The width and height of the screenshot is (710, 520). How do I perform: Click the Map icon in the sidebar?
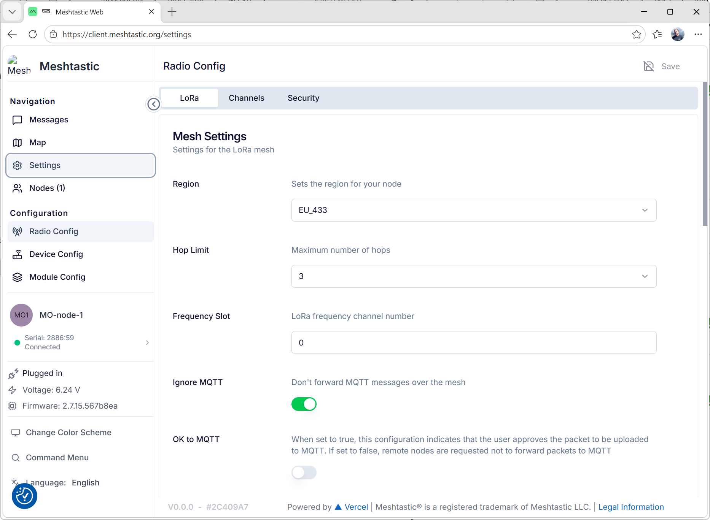pyautogui.click(x=17, y=143)
